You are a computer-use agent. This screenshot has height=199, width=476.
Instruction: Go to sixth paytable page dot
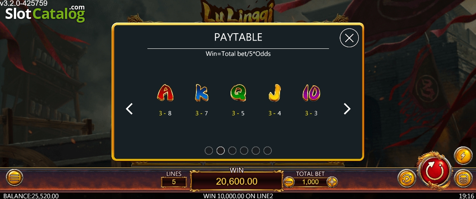268,151
